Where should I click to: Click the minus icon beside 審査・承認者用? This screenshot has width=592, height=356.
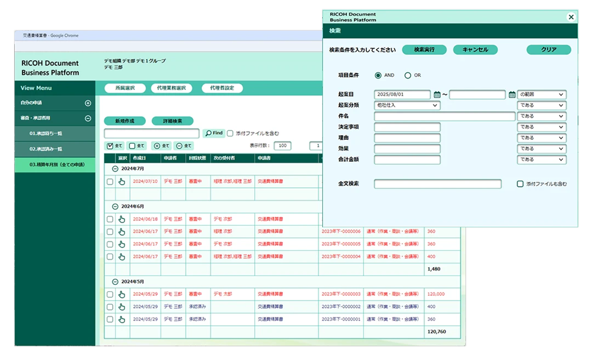click(x=88, y=118)
